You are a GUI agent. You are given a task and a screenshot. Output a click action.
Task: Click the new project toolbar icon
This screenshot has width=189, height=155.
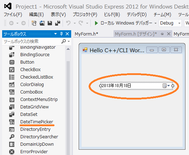34,23
